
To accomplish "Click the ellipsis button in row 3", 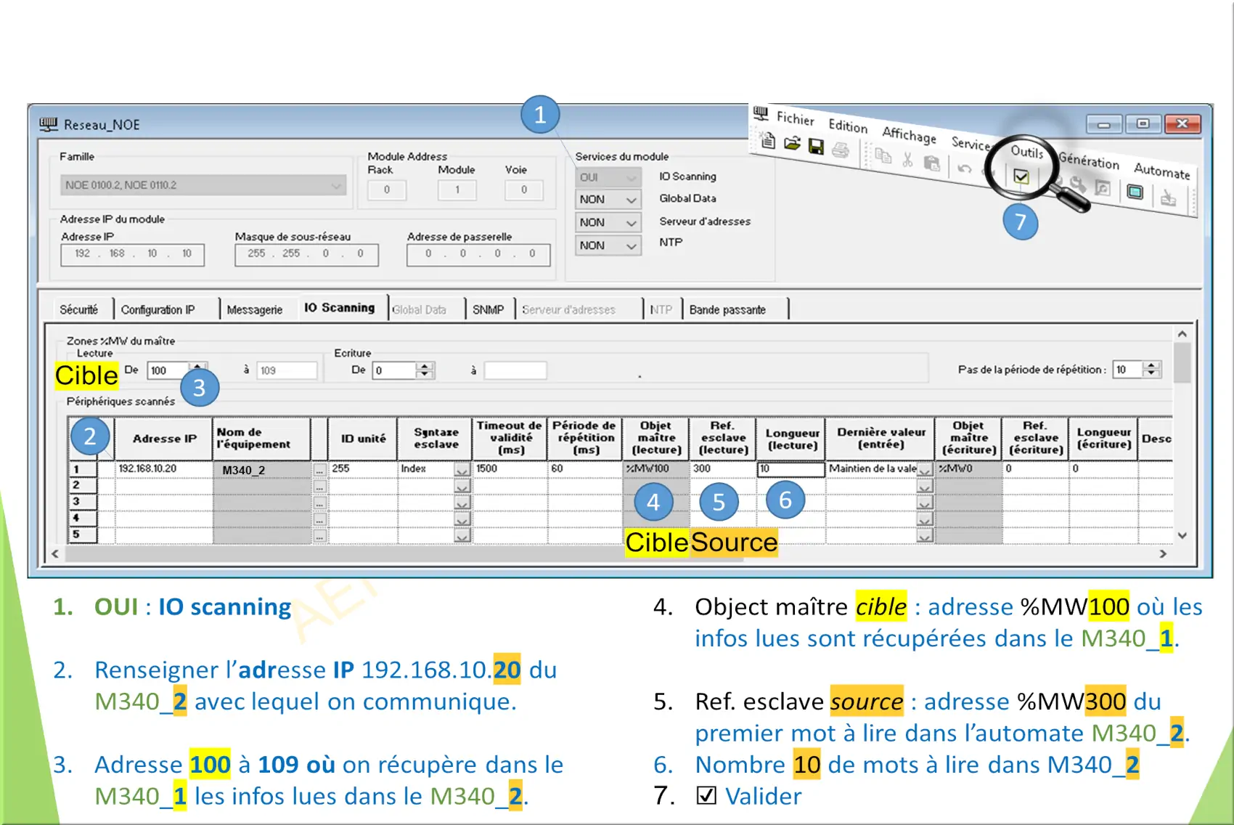I will (319, 503).
